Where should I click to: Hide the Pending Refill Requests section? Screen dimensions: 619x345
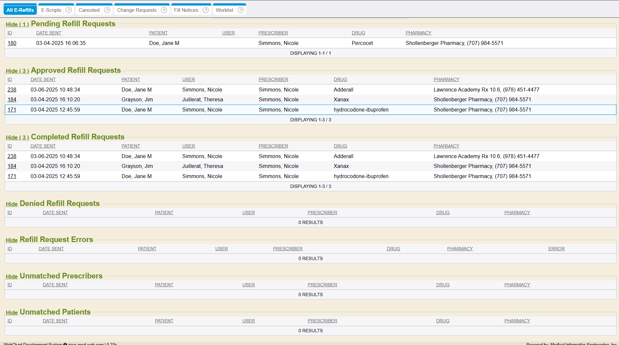(17, 24)
